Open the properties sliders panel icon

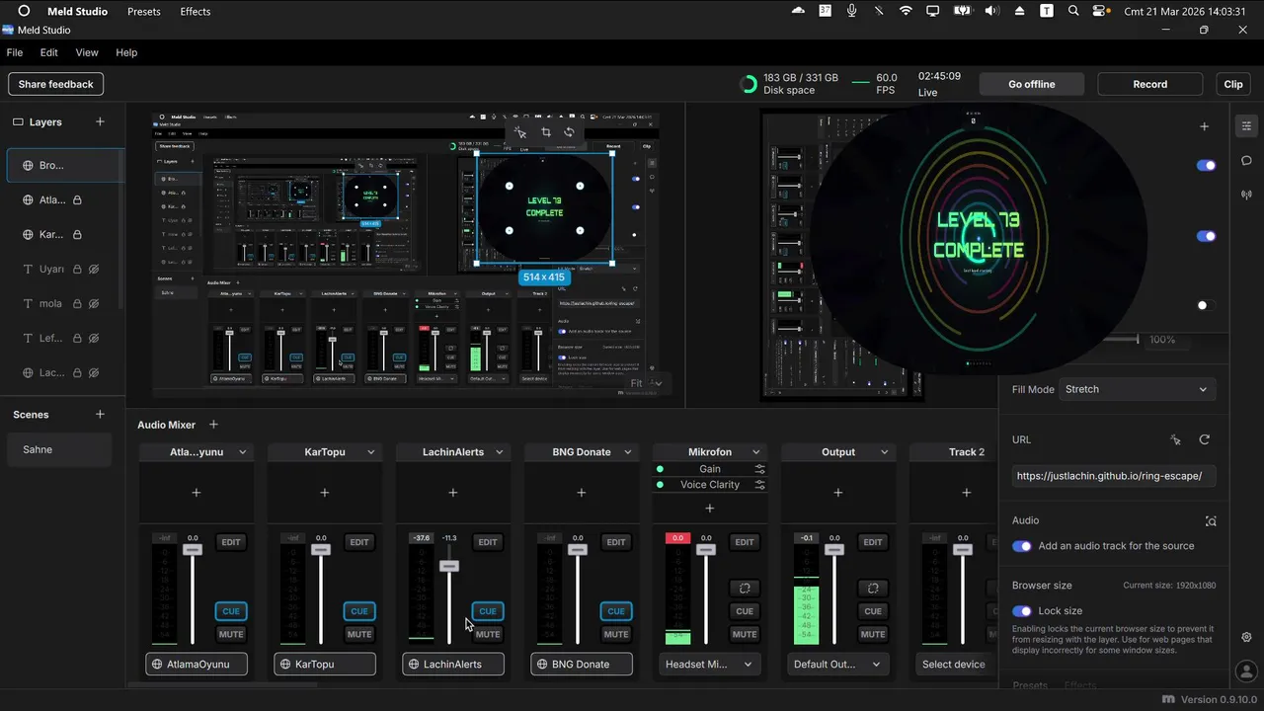click(1246, 126)
